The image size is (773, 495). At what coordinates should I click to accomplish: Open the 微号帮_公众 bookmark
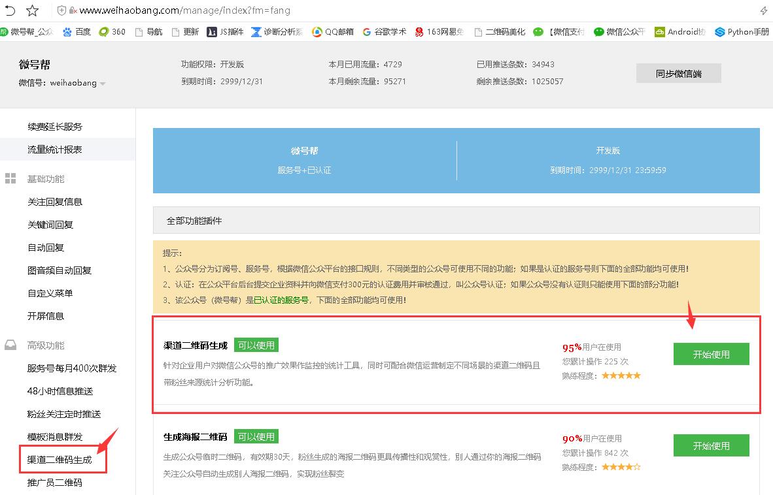(27, 31)
